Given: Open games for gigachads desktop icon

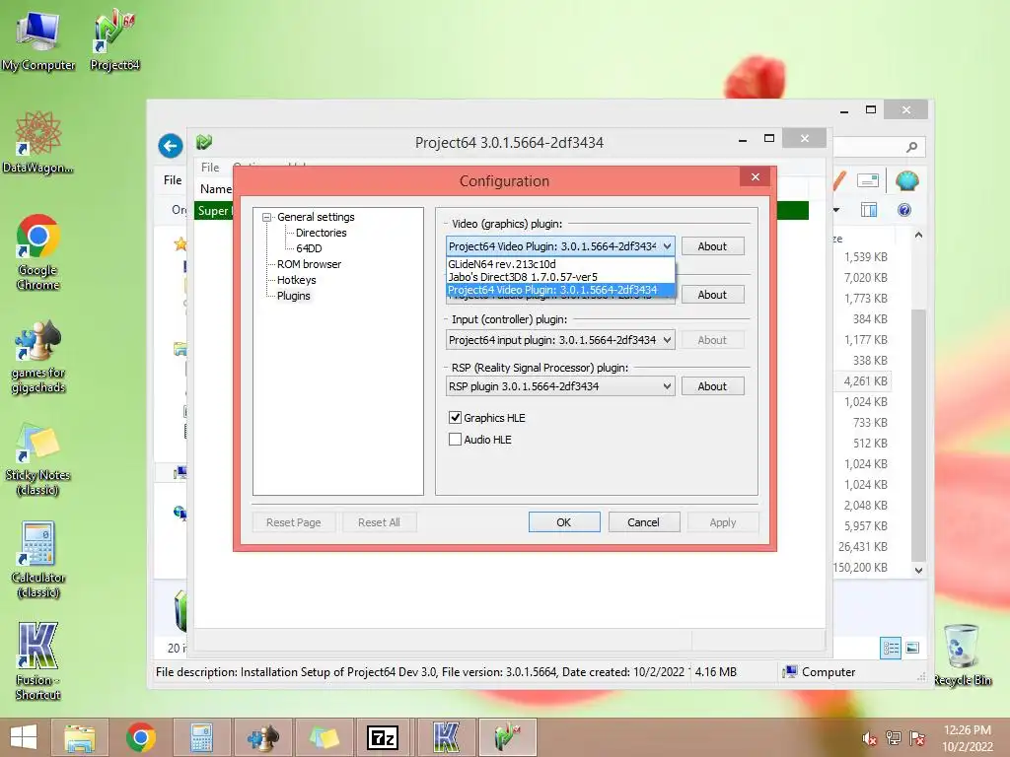Looking at the screenshot, I should point(38,356).
